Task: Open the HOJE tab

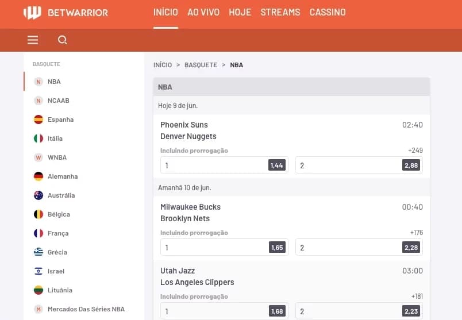Action: (240, 13)
